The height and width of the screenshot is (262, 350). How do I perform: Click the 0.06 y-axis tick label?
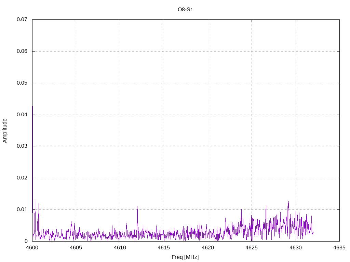pos(22,51)
